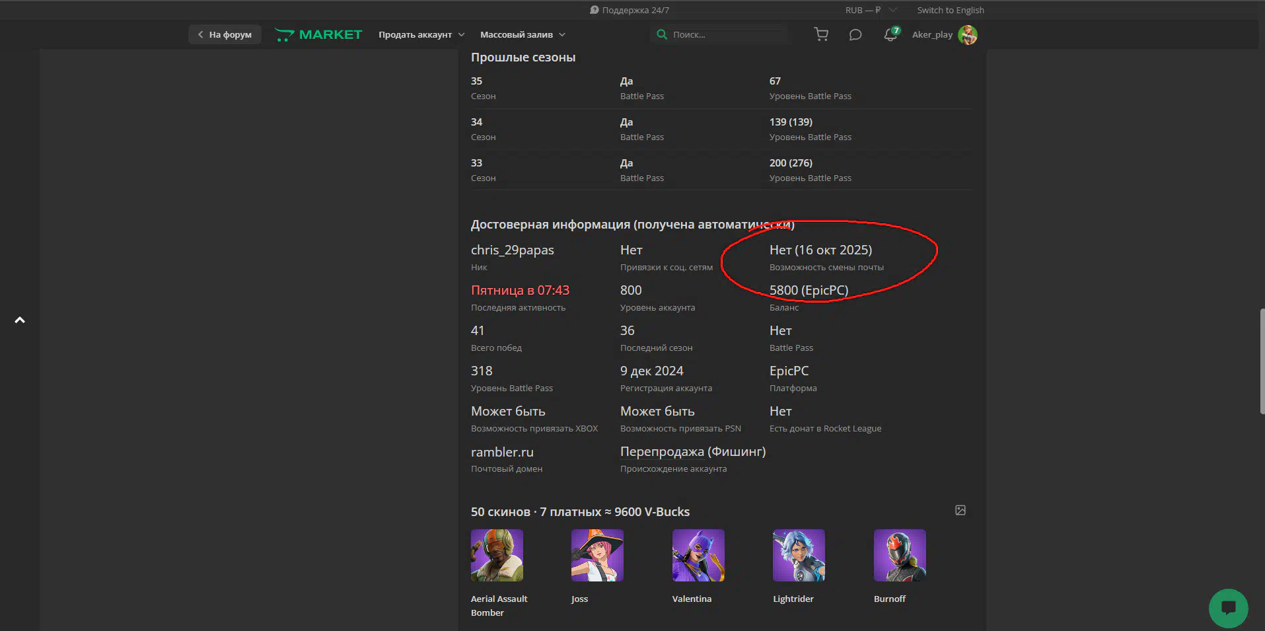Screen dimensions: 1265x631
Task: Click rambler.ru mail domain
Action: tap(502, 452)
